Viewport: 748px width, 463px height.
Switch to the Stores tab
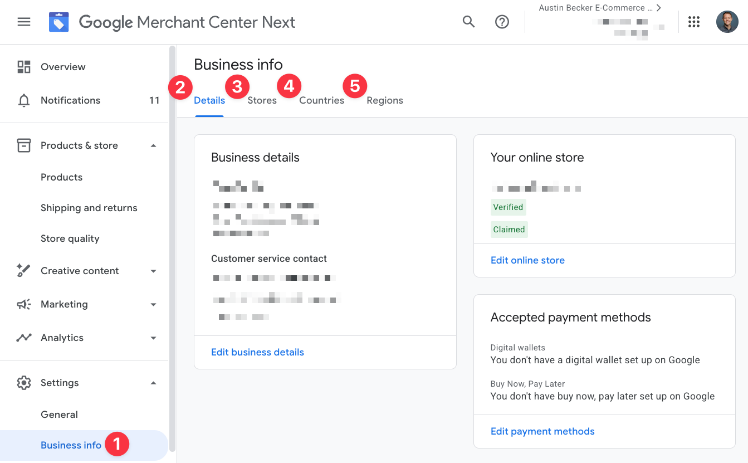coord(262,100)
